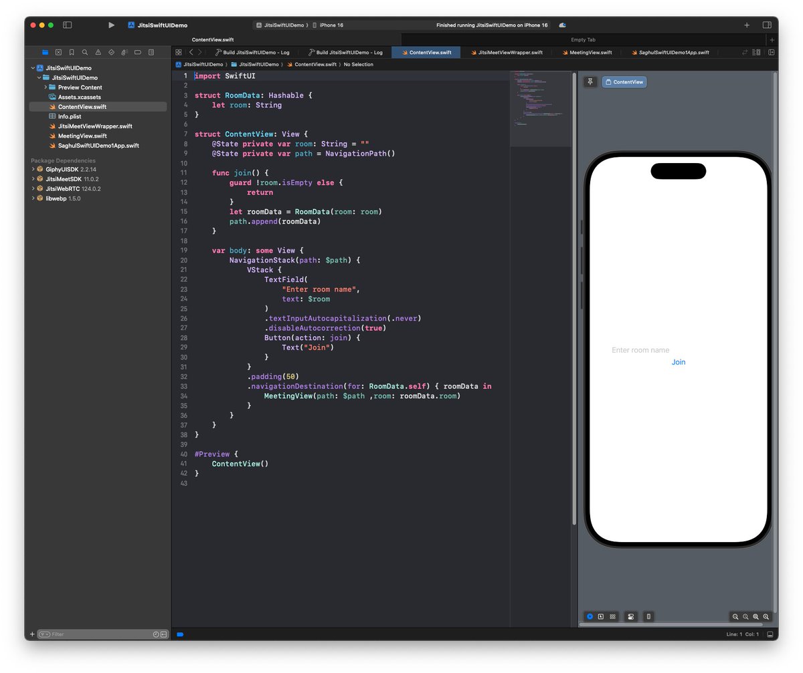Enable the Live preview mode button

click(x=590, y=616)
